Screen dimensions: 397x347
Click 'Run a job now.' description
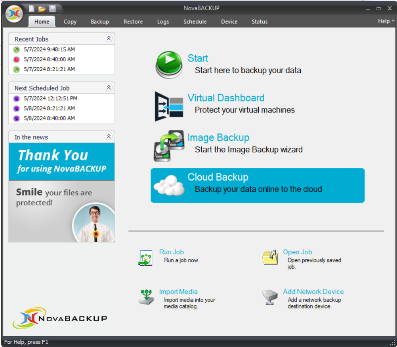[x=182, y=260]
